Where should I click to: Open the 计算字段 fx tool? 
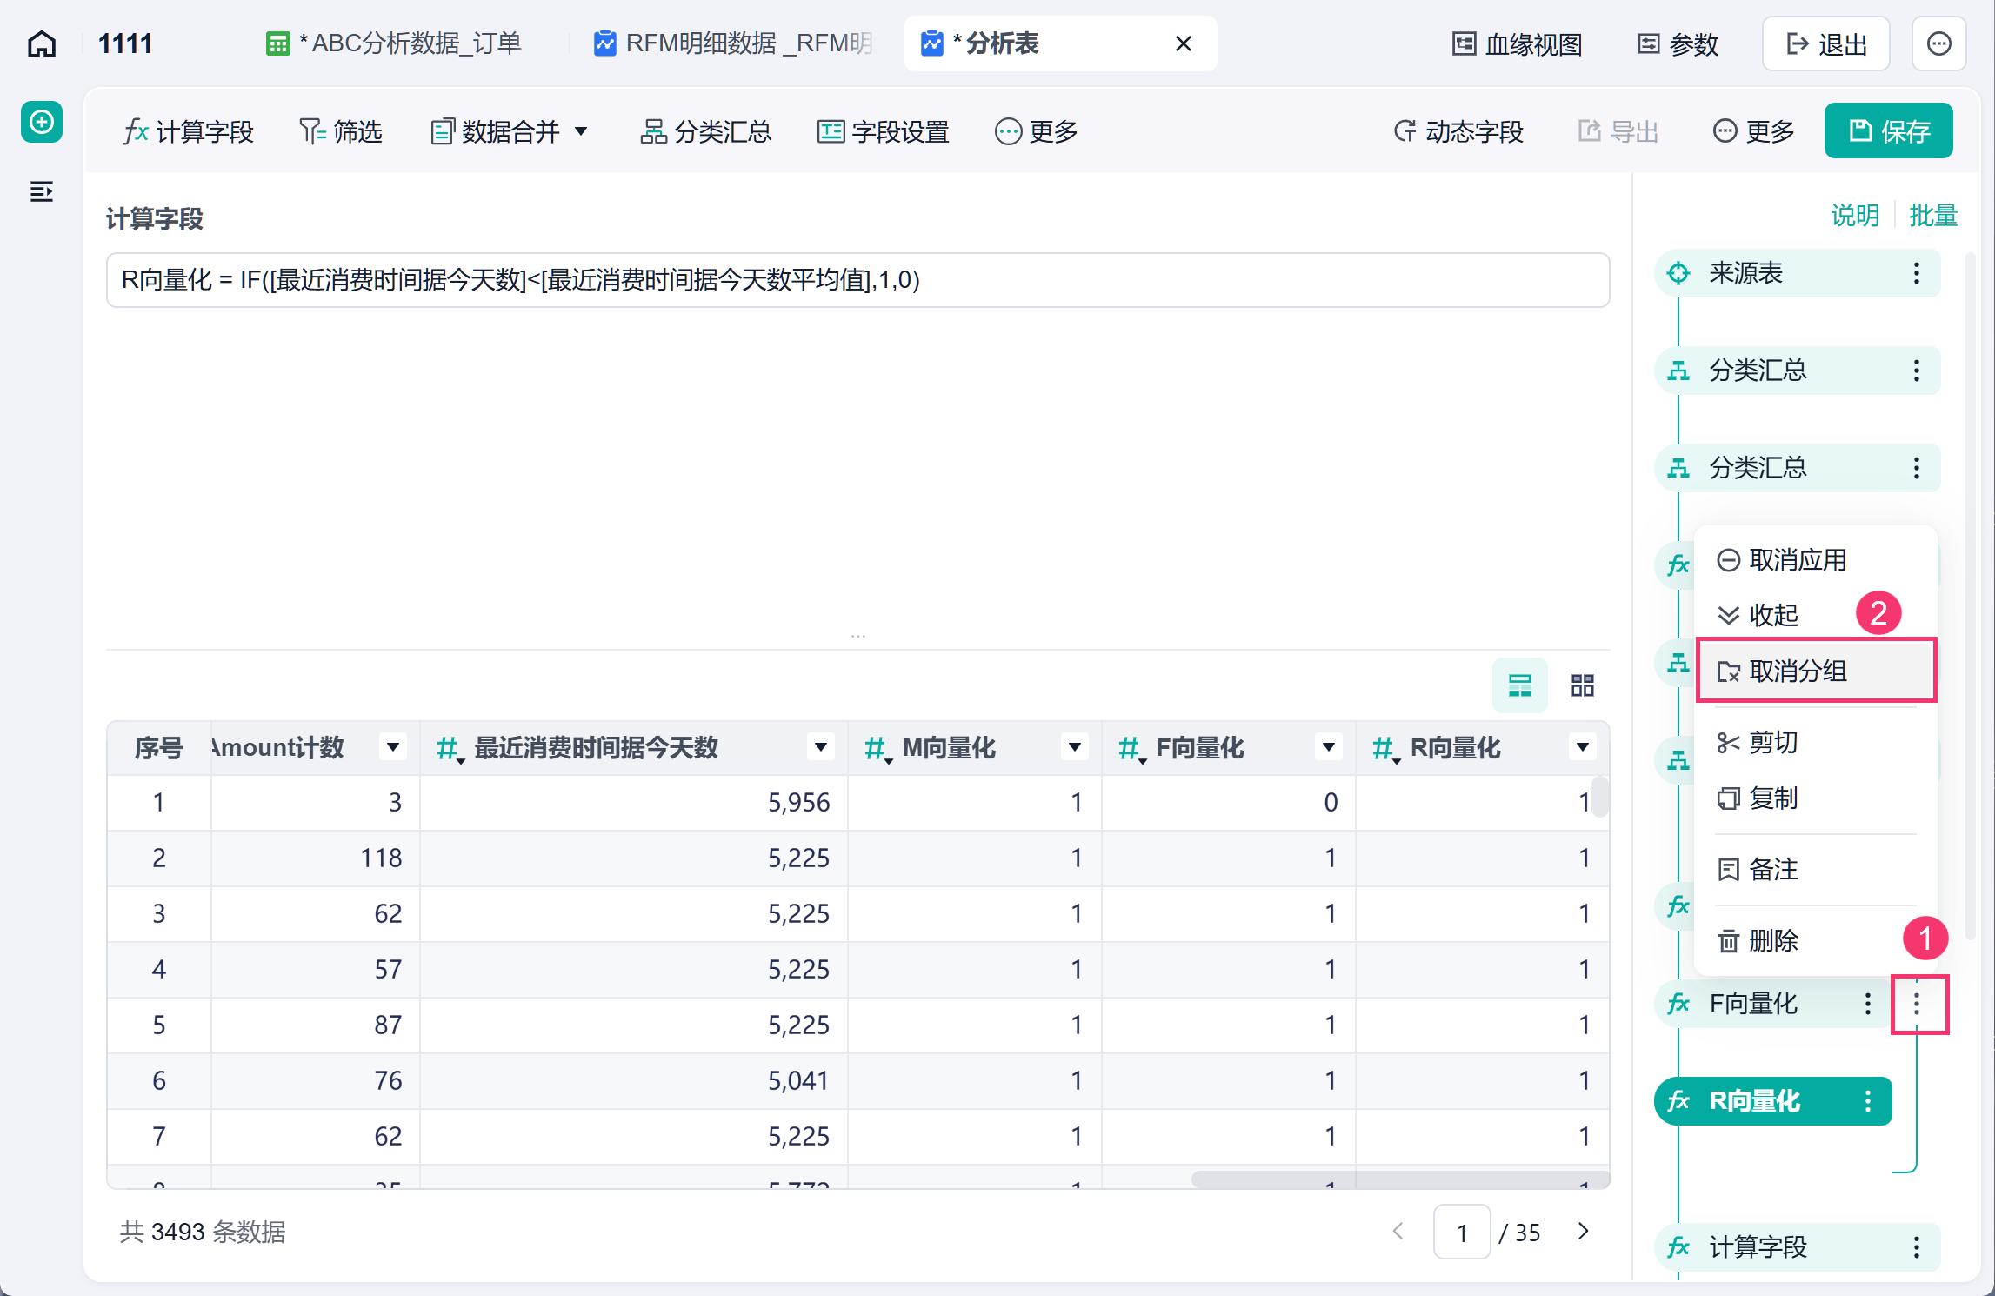point(188,131)
